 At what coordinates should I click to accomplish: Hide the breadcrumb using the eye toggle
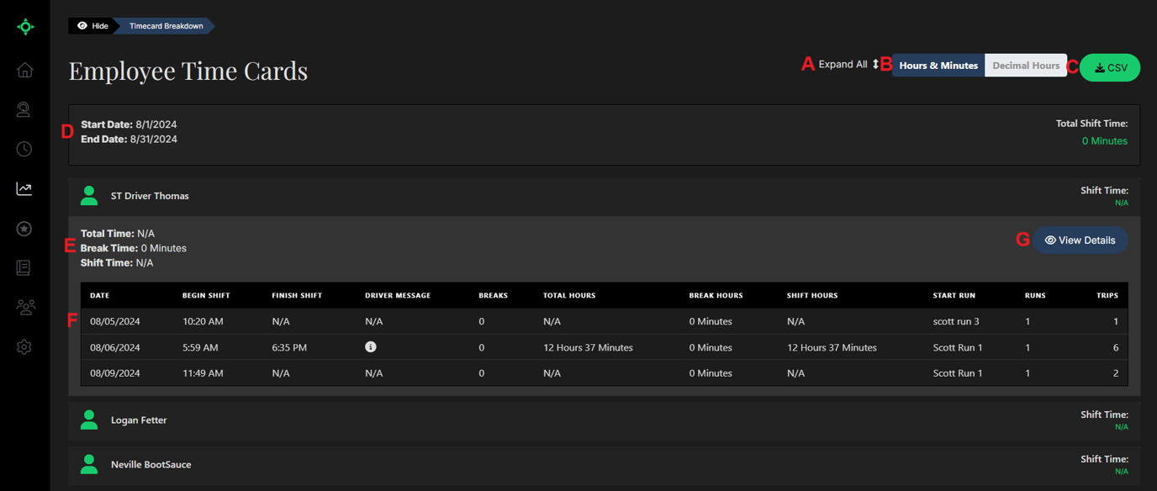(92, 26)
